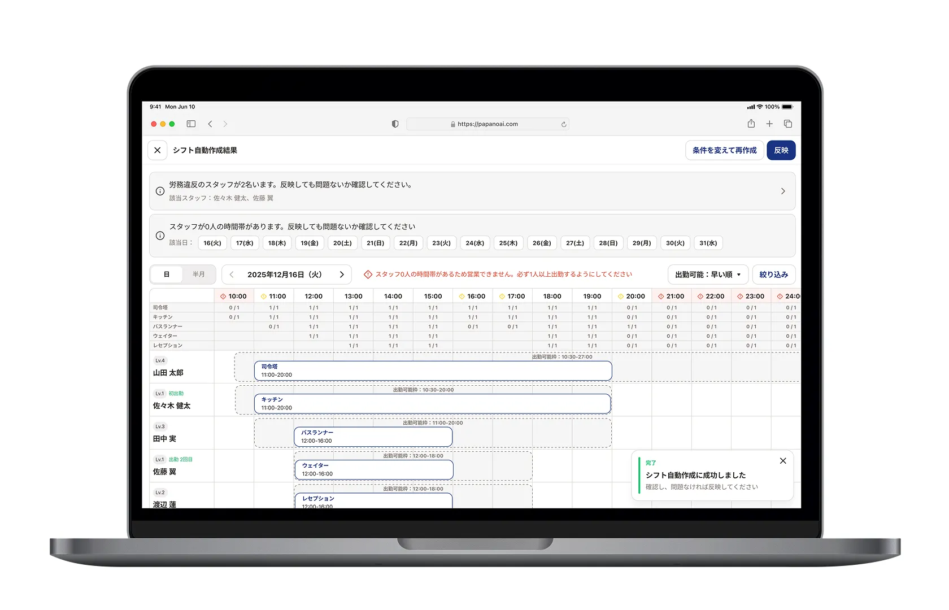Switch to the 日 view
The image size is (949, 610).
tap(167, 274)
